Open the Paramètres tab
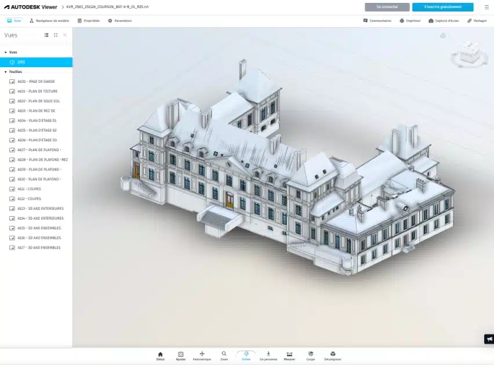This screenshot has height=365, width=494. pyautogui.click(x=119, y=21)
